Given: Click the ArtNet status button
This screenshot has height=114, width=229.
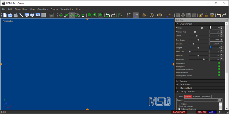Looking at the screenshot, I should coord(212,112).
